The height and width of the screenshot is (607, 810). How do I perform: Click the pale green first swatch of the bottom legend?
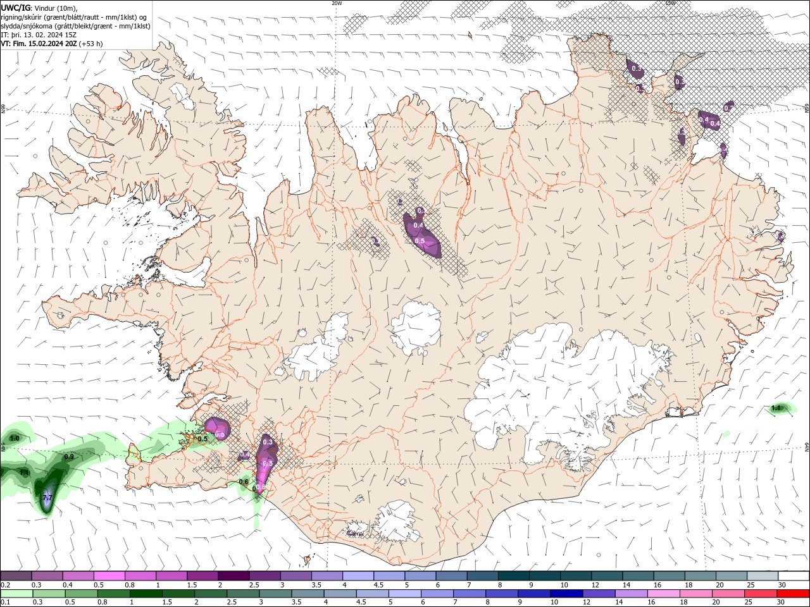click(16, 594)
